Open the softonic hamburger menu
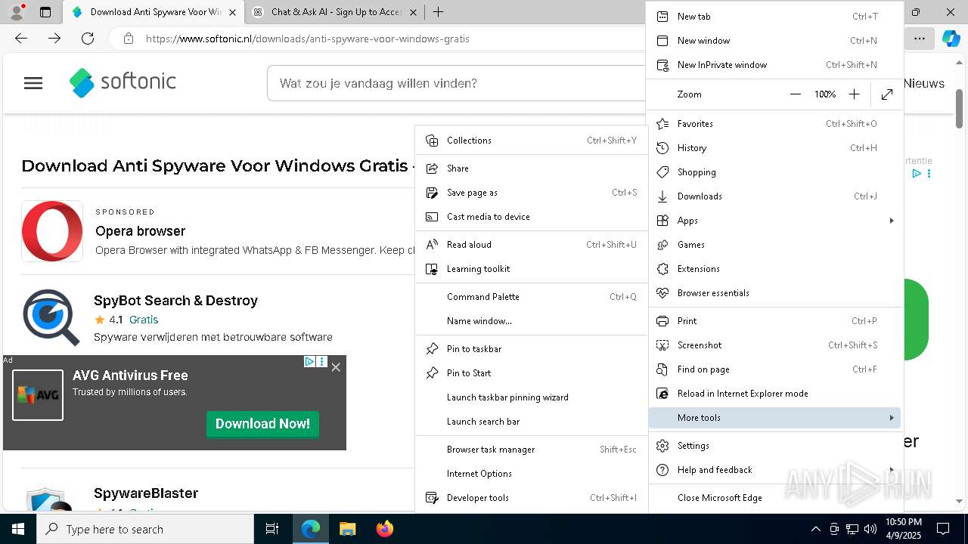The height and width of the screenshot is (544, 968). pos(33,83)
